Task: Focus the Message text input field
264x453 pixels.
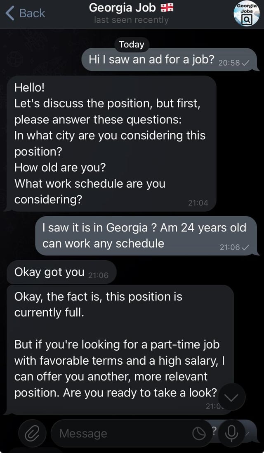Action: 124,433
